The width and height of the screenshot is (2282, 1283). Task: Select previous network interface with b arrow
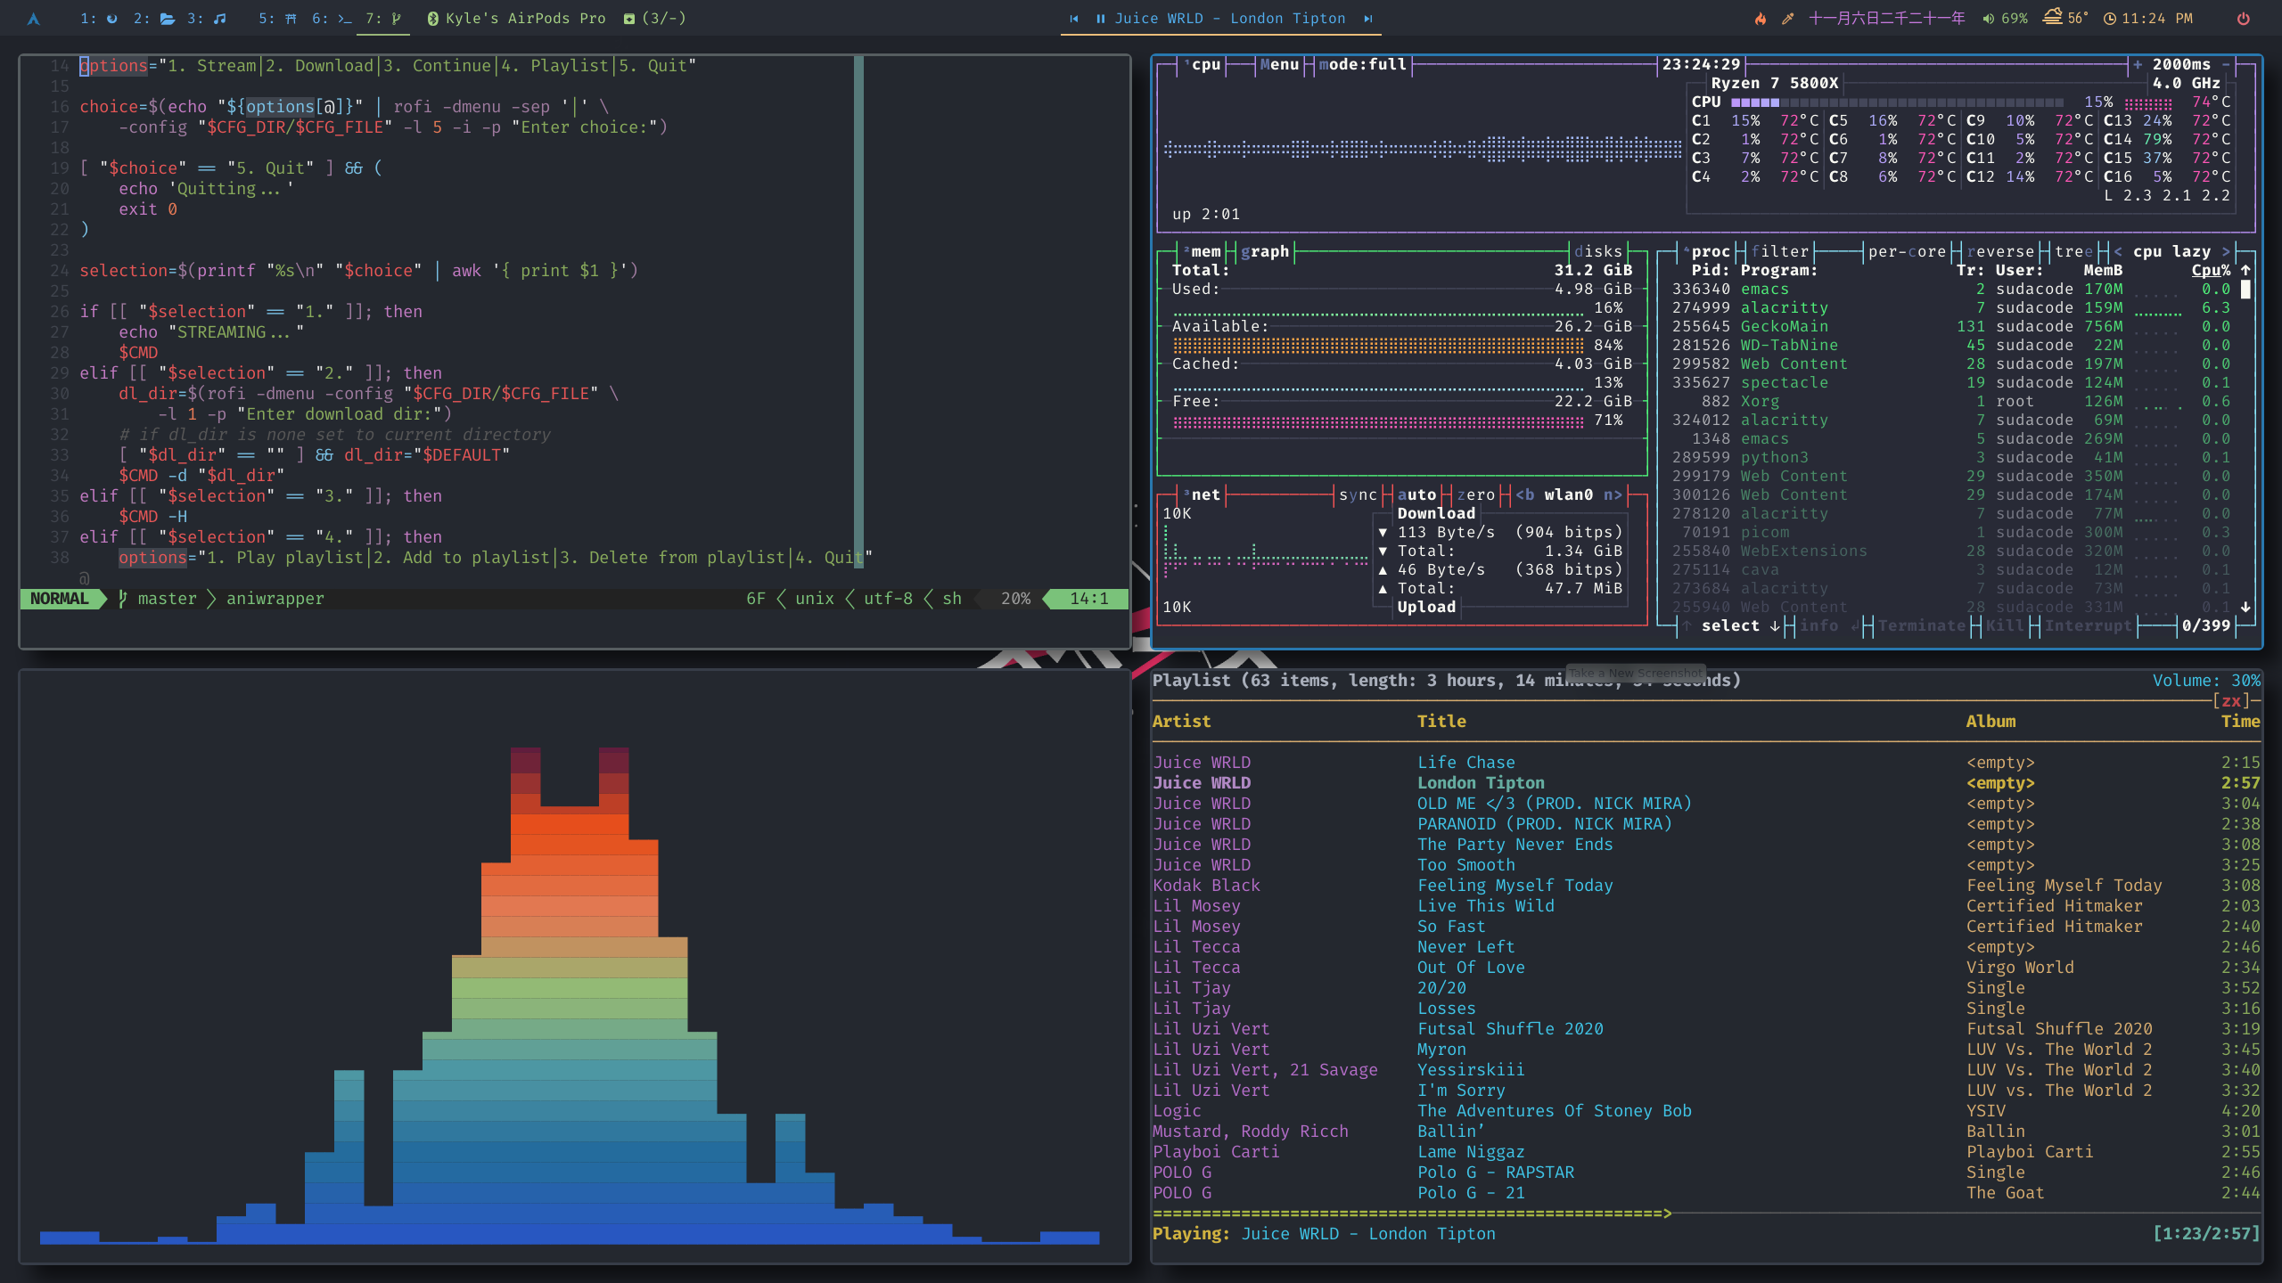coord(1524,494)
